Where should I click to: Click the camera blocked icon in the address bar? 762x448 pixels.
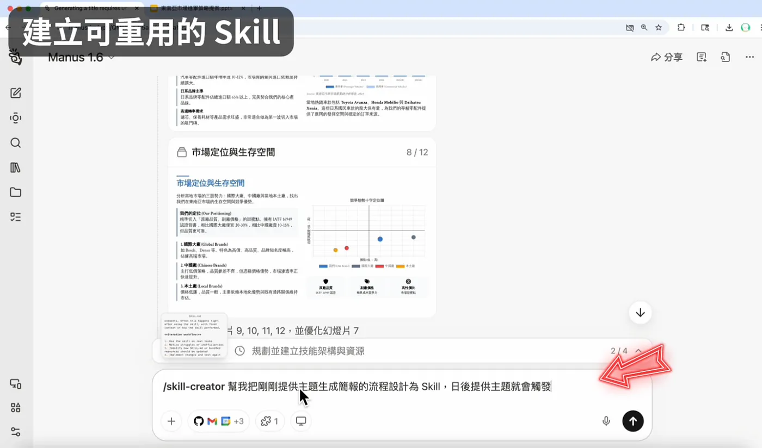(630, 28)
